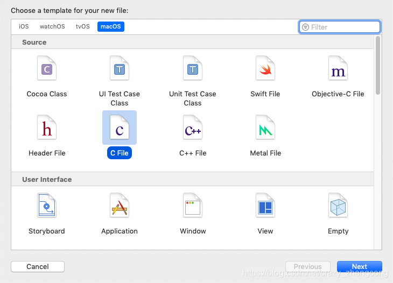The height and width of the screenshot is (283, 393).
Task: Click the Empty label
Action: tap(338, 231)
